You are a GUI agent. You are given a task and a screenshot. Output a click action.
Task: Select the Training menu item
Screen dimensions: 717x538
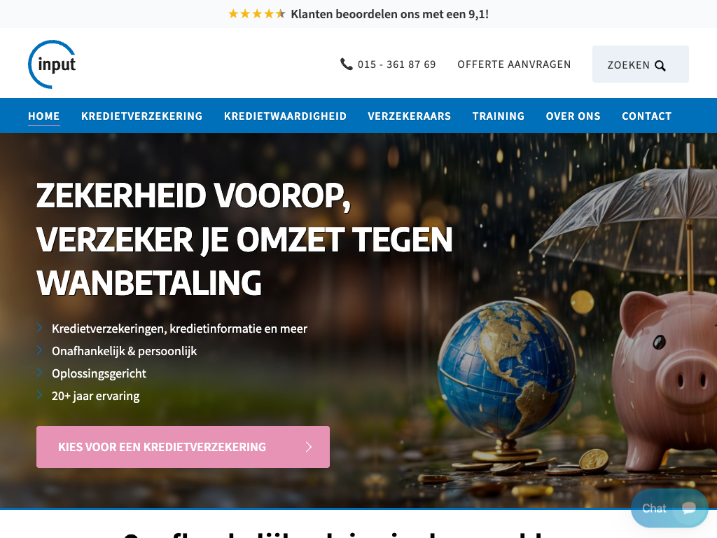point(499,116)
